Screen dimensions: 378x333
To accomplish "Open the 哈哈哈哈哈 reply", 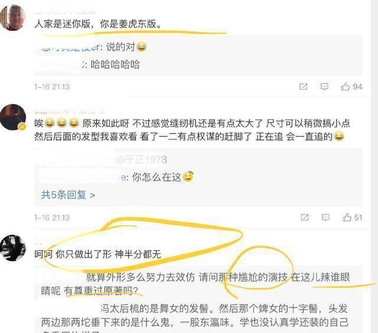I will click(x=90, y=64).
